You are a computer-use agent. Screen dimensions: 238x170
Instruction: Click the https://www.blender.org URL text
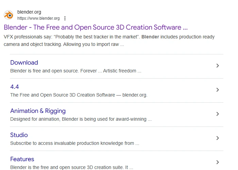point(38,18)
